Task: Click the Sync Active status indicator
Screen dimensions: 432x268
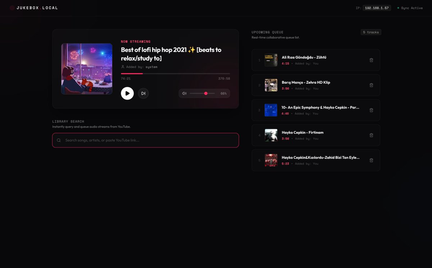Action: click(410, 8)
